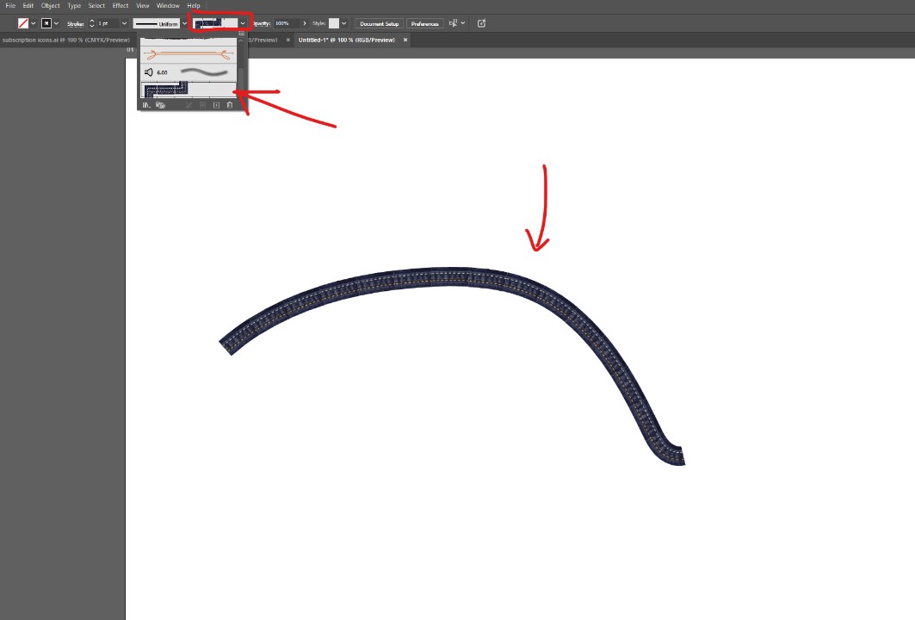
Task: Open the Uniform width profile dropdown
Action: pyautogui.click(x=184, y=23)
